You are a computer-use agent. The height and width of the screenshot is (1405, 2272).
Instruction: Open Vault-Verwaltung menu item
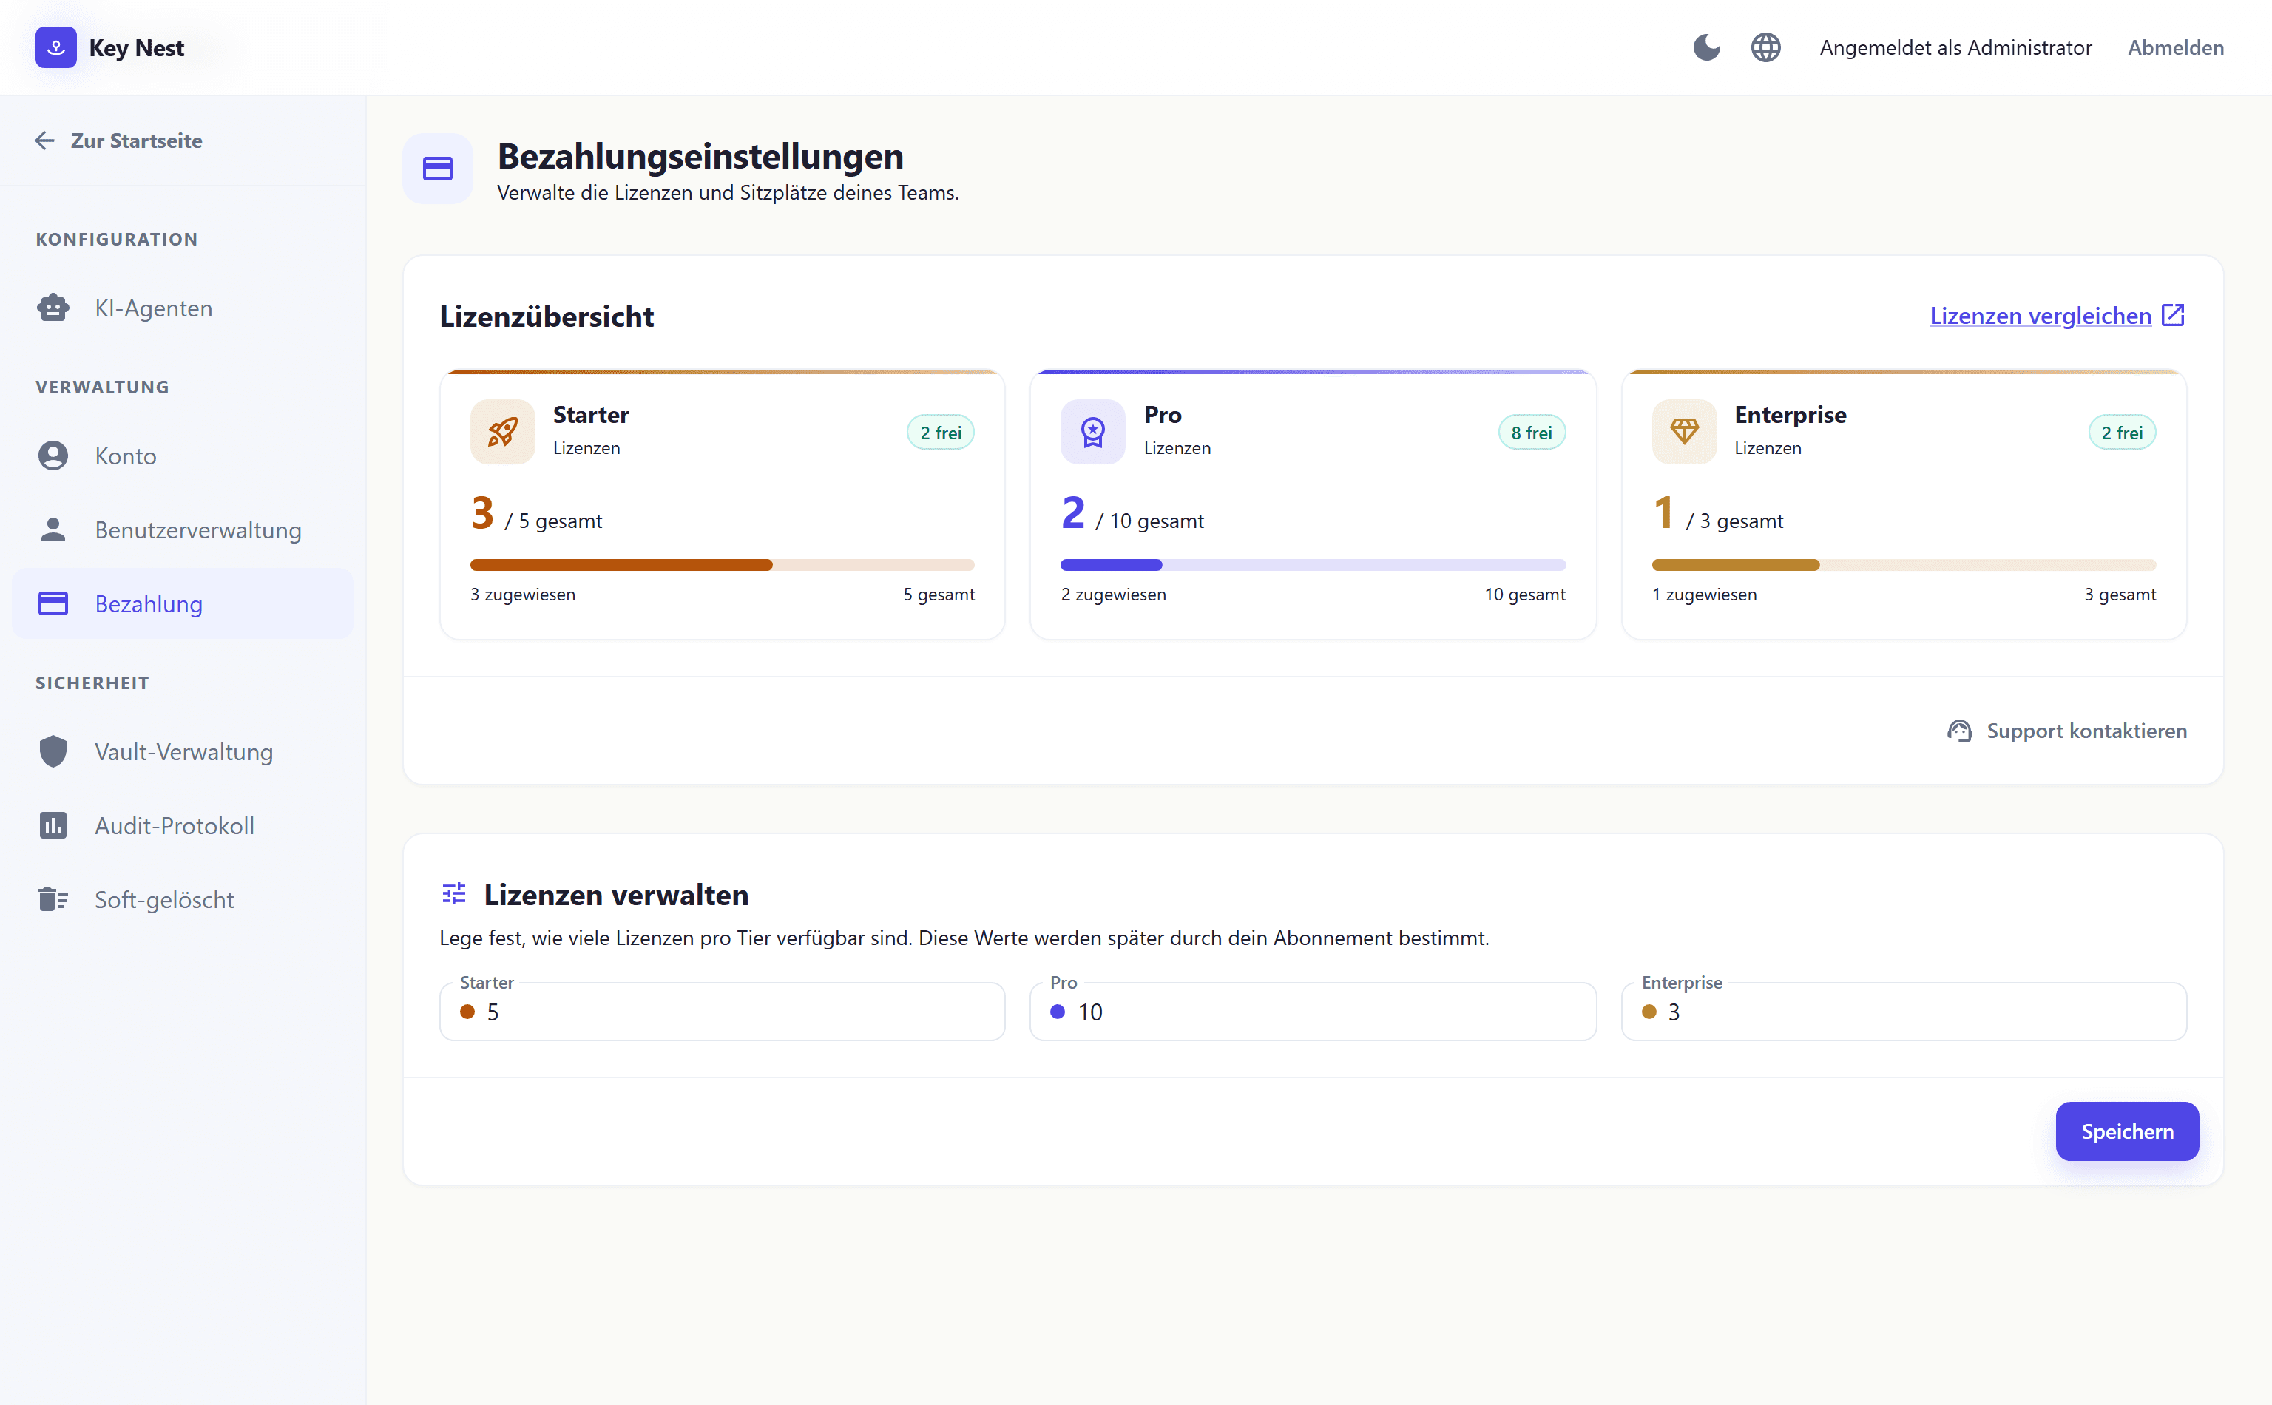183,751
